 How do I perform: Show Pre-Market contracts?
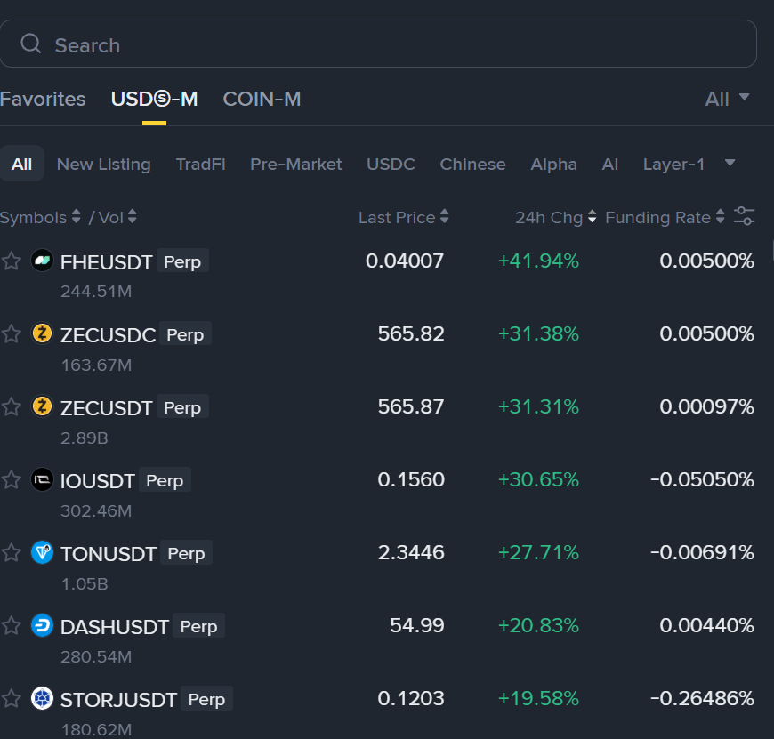(x=295, y=164)
